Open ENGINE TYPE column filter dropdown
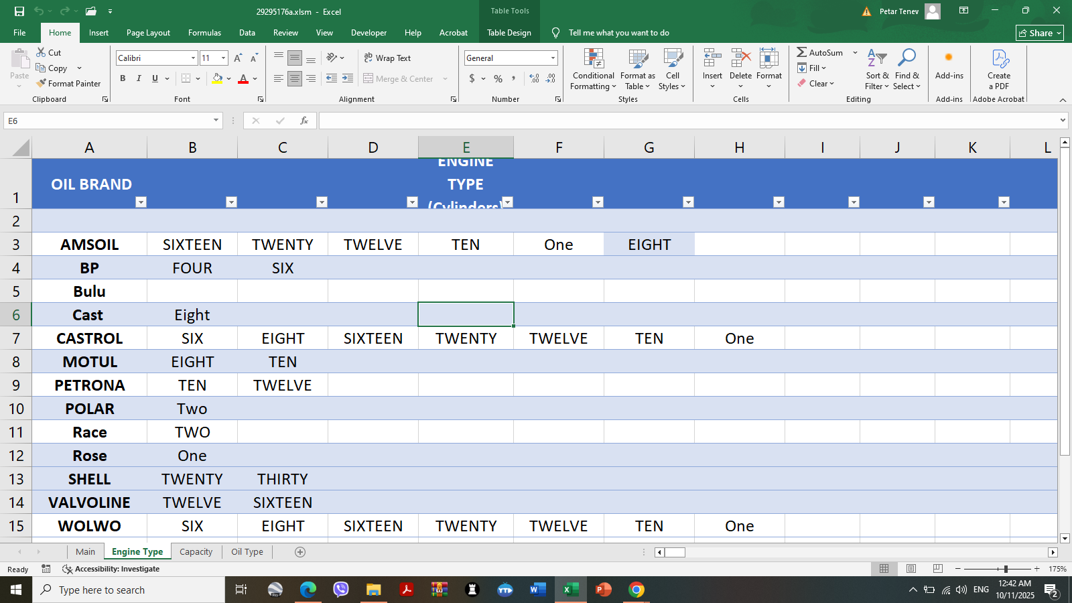The width and height of the screenshot is (1072, 603). coord(507,202)
